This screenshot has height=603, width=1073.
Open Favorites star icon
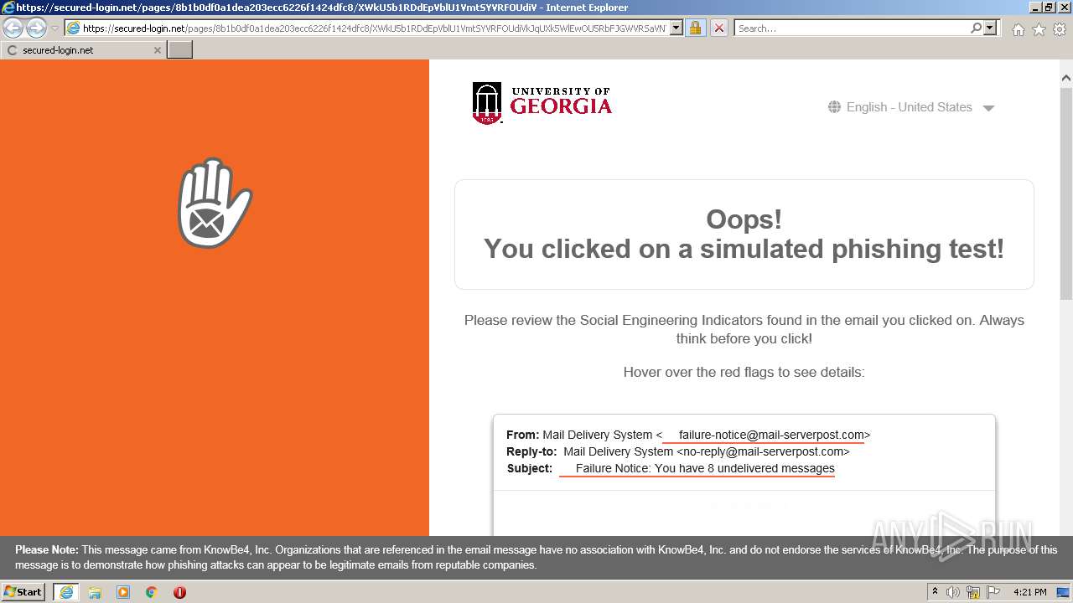coord(1039,28)
